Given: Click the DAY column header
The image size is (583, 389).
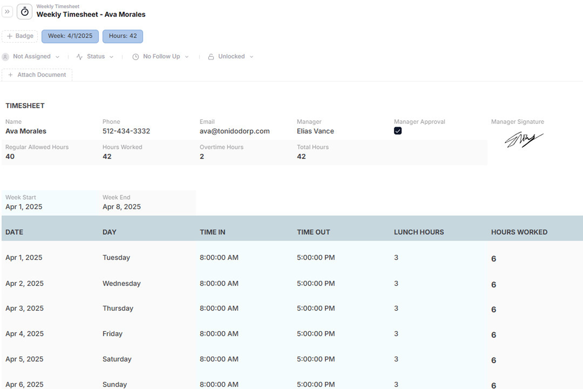Looking at the screenshot, I should (109, 232).
